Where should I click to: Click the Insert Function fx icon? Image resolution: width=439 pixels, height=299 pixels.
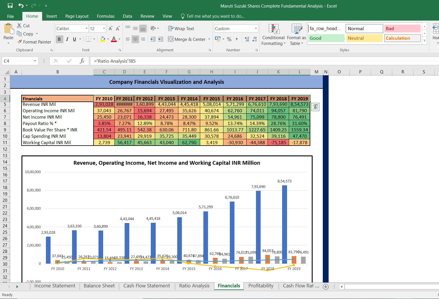82,61
